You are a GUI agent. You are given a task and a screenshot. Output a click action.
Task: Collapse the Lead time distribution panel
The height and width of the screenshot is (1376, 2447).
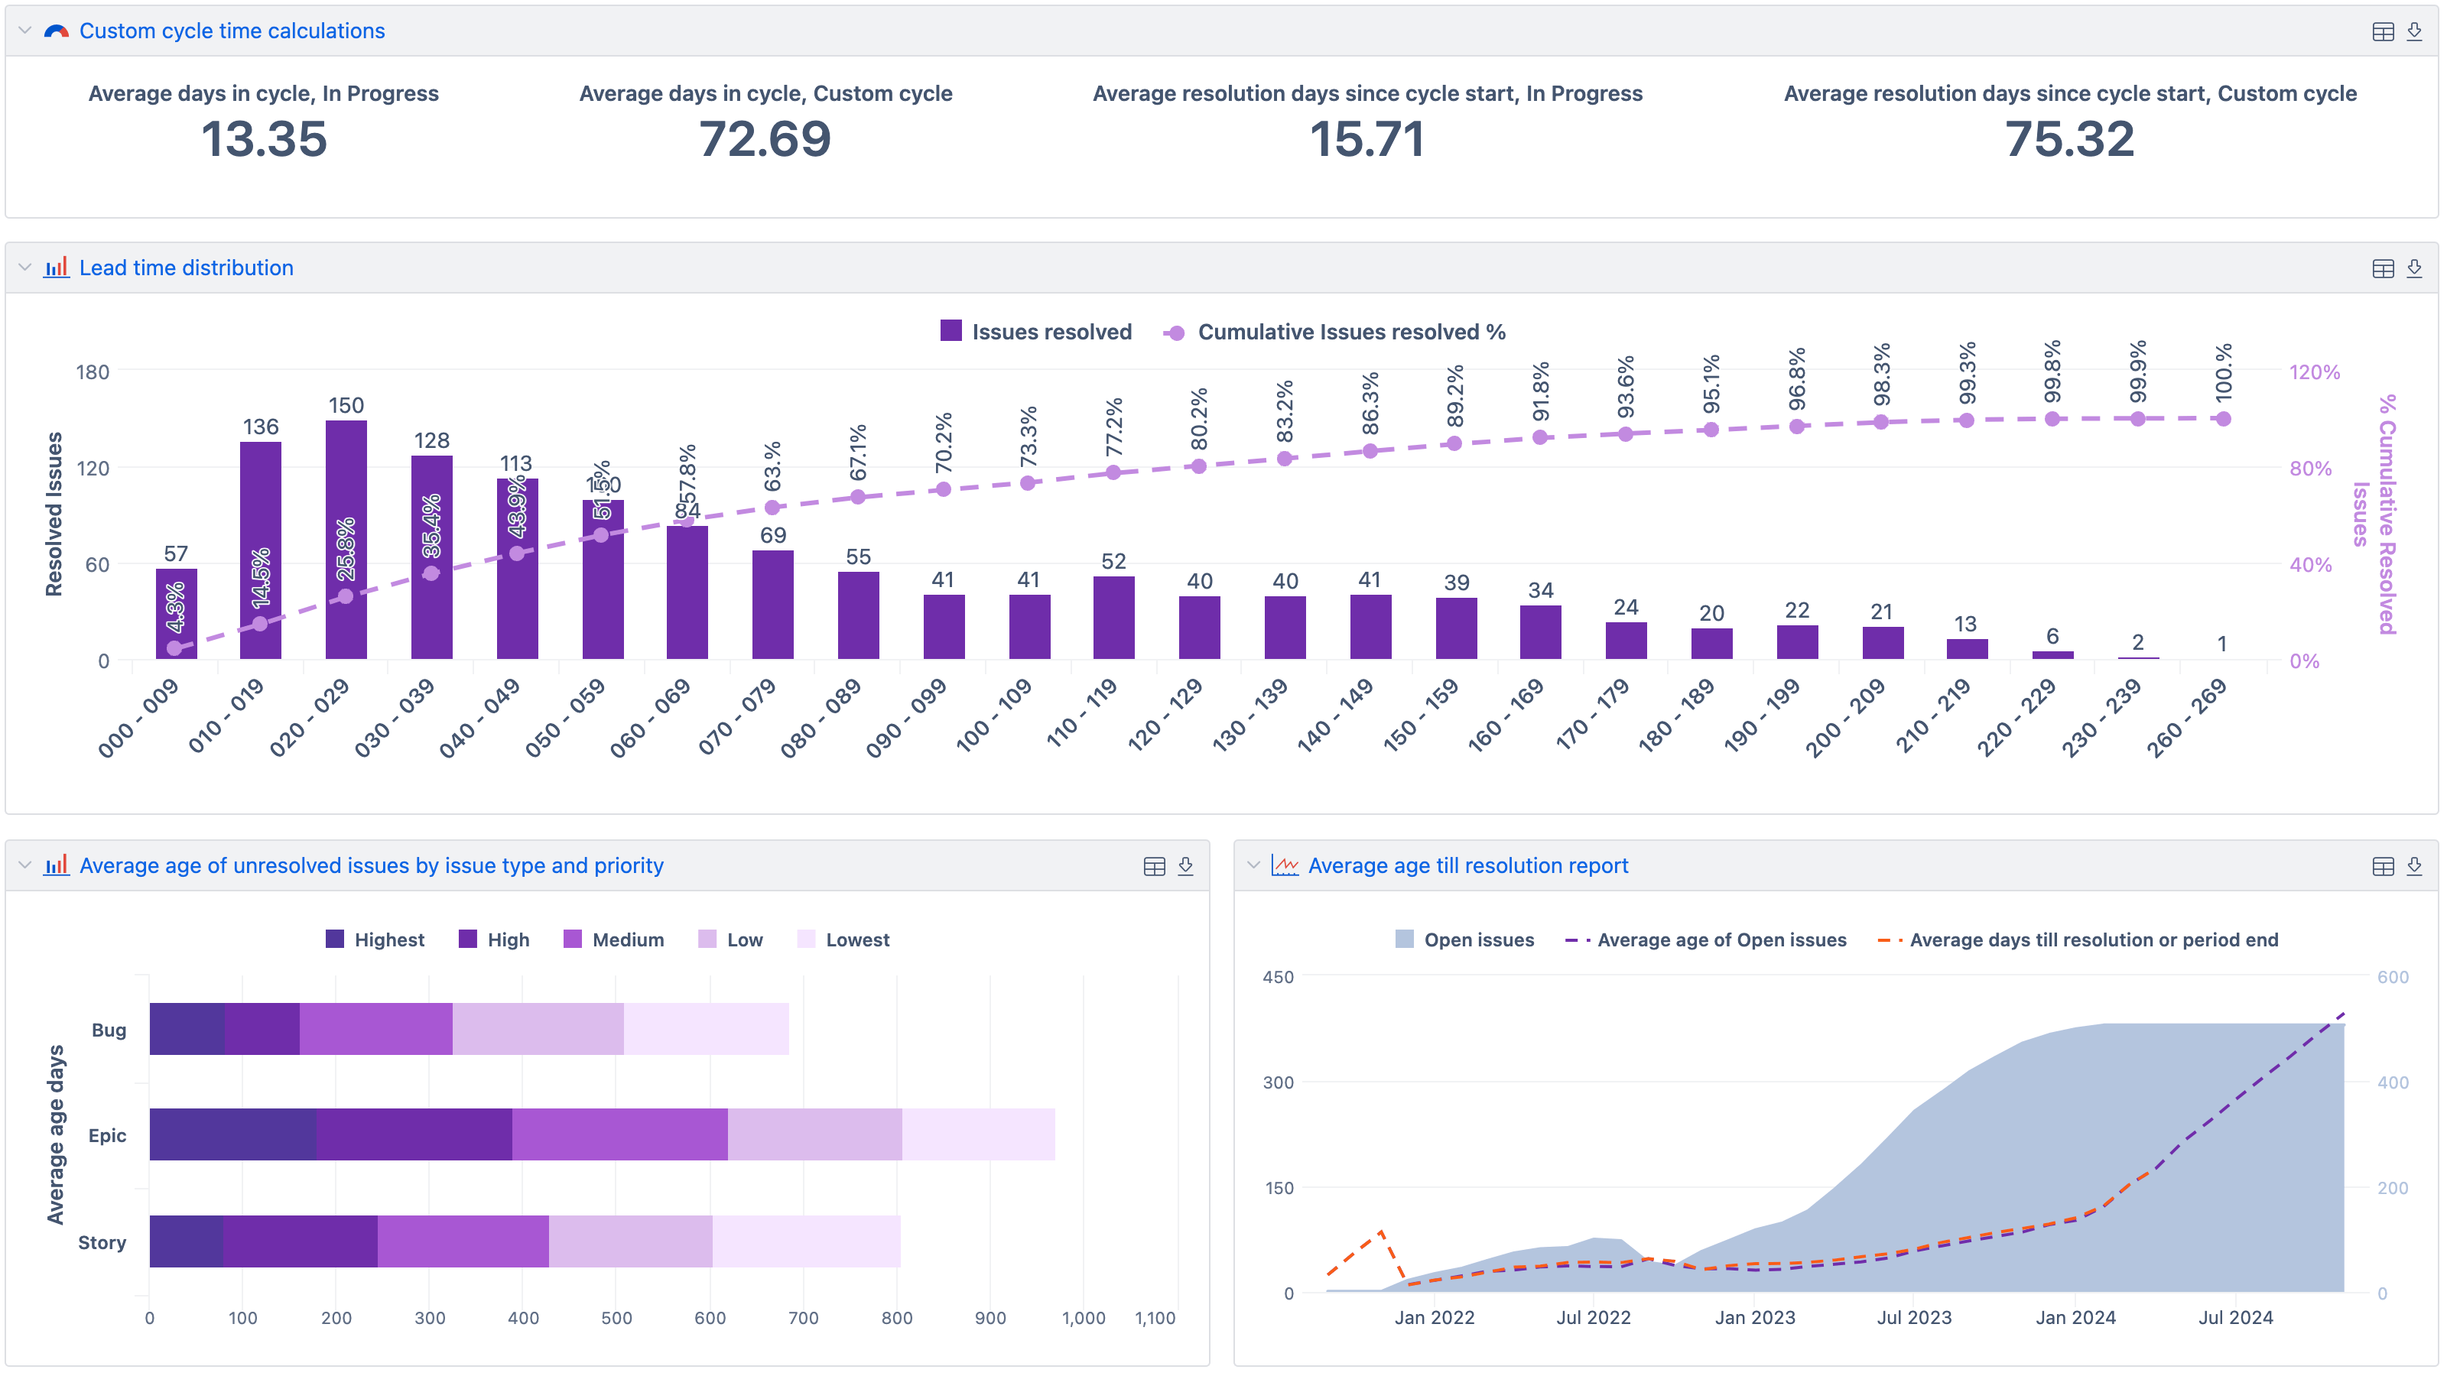pyautogui.click(x=24, y=267)
